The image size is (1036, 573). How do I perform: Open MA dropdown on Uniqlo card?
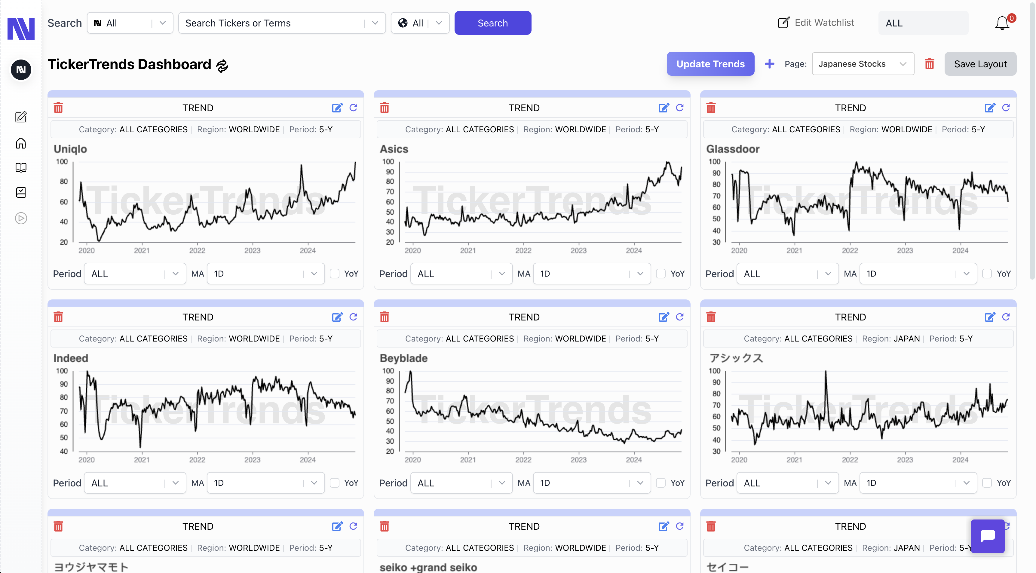265,274
